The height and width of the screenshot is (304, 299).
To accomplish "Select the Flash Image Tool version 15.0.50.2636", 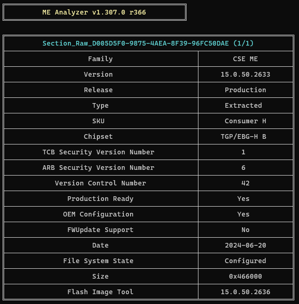I will tap(246, 292).
